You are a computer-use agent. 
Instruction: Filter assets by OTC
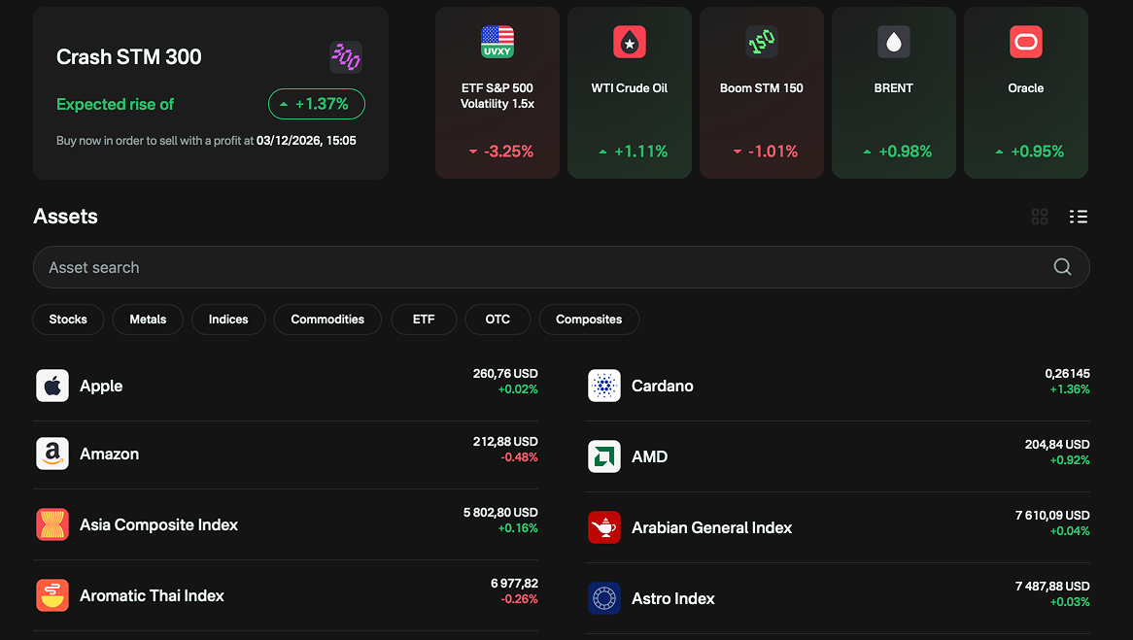[x=498, y=320]
